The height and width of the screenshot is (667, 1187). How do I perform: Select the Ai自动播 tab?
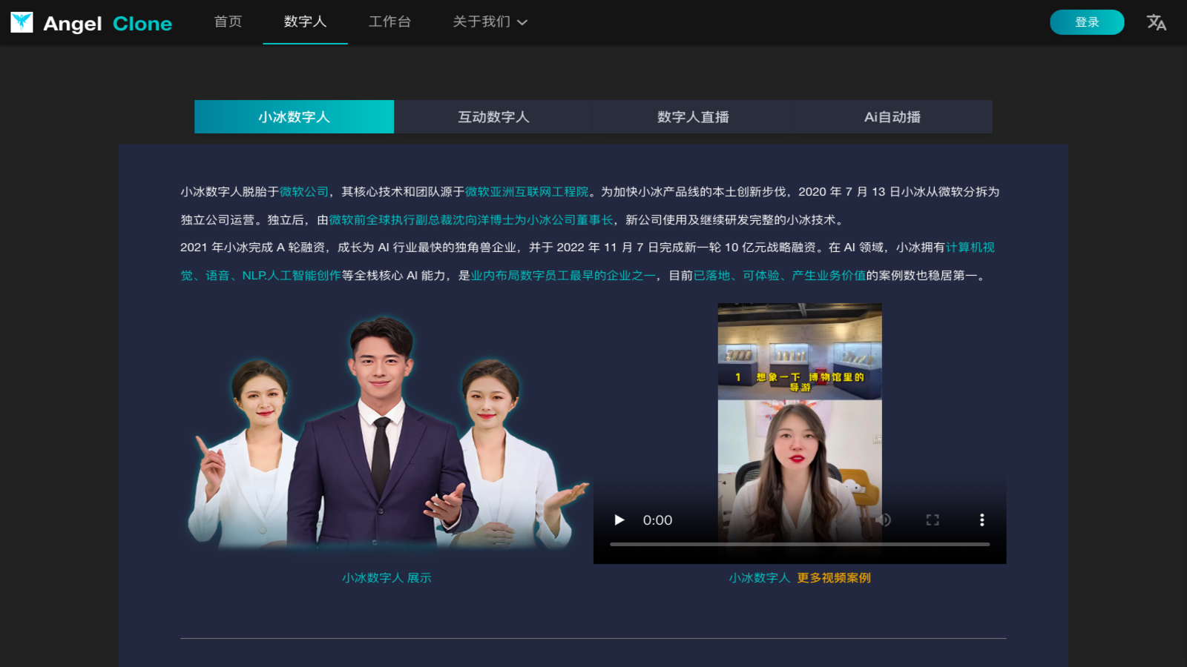(x=892, y=117)
